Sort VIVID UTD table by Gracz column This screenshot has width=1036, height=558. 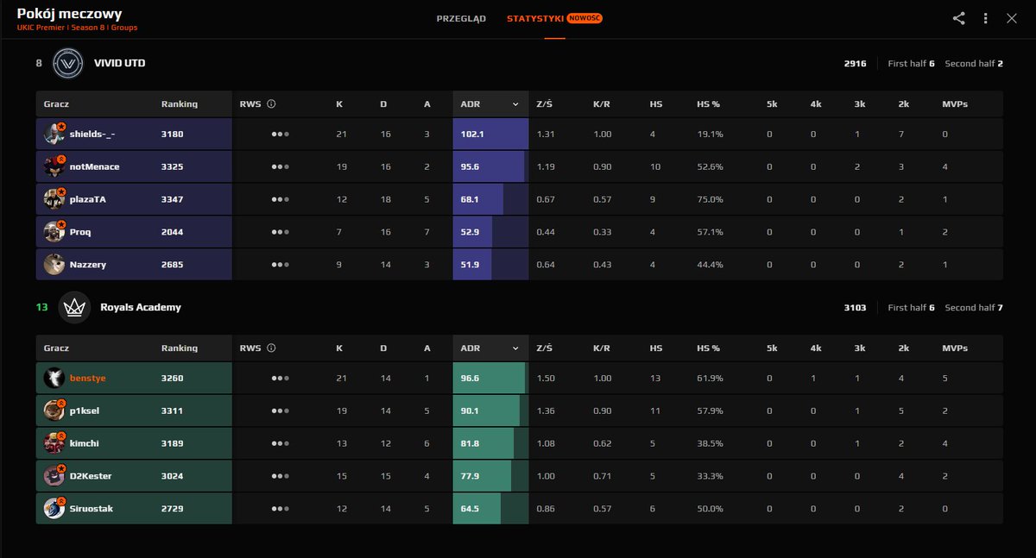(x=56, y=104)
